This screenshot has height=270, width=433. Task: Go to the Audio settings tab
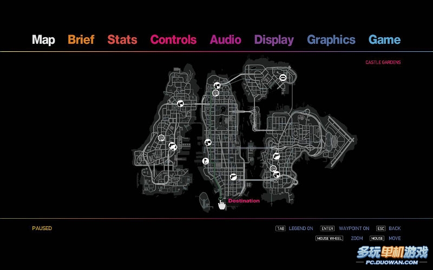click(225, 39)
